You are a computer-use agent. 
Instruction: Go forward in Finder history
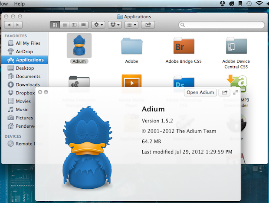pos(18,25)
